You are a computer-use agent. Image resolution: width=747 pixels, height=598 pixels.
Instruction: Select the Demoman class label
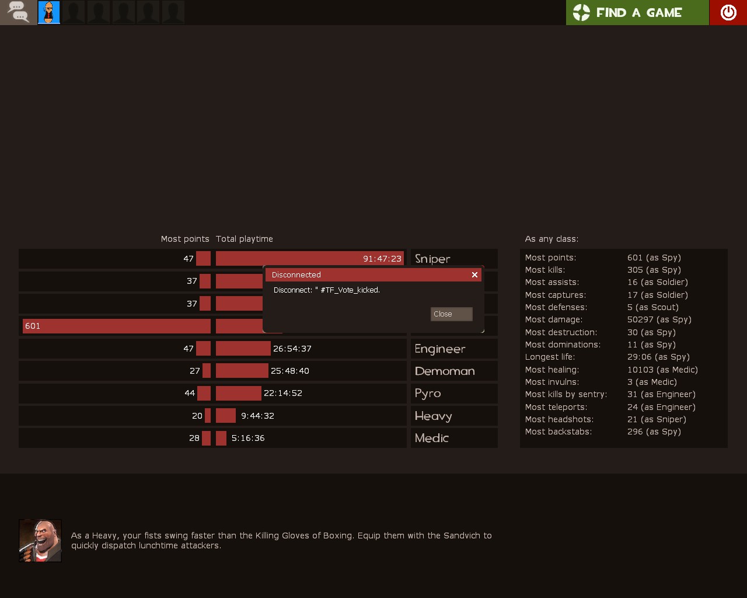[x=445, y=371]
